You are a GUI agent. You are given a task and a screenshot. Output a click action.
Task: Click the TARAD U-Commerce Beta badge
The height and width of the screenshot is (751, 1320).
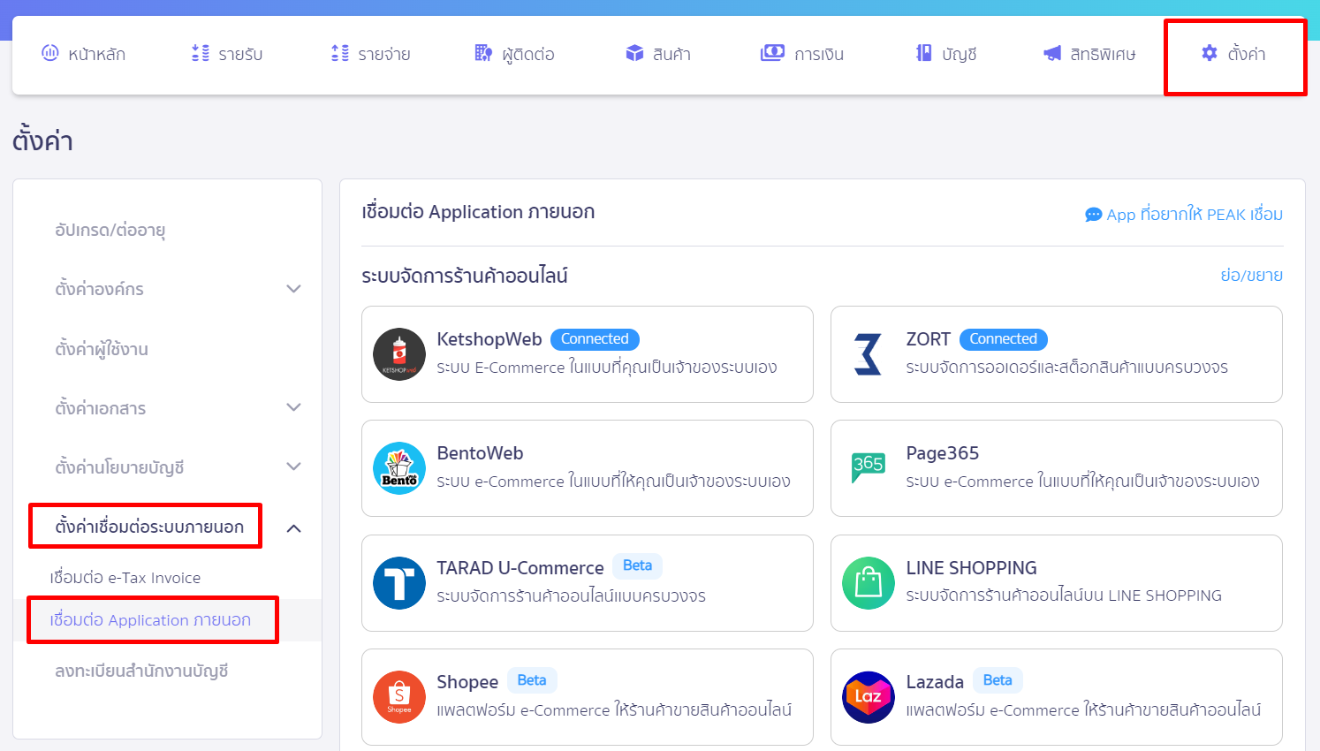point(638,565)
